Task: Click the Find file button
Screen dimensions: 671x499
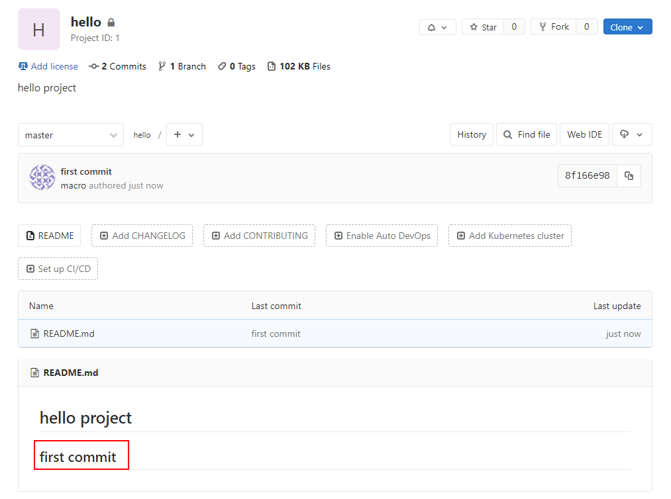Action: (527, 135)
